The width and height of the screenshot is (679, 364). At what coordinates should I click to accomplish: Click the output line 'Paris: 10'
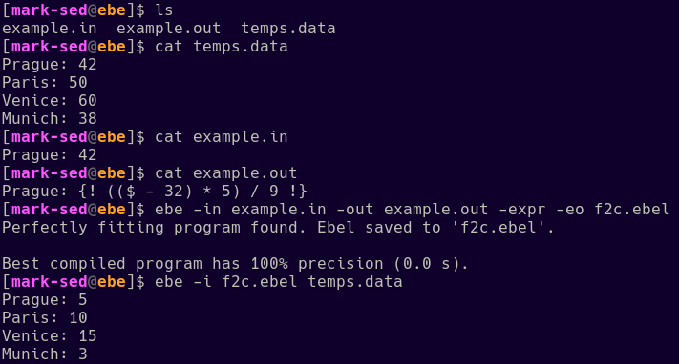click(x=45, y=317)
